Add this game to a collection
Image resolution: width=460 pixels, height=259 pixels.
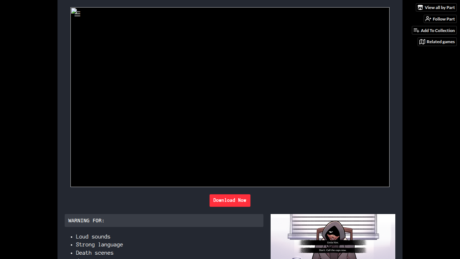[434, 31]
